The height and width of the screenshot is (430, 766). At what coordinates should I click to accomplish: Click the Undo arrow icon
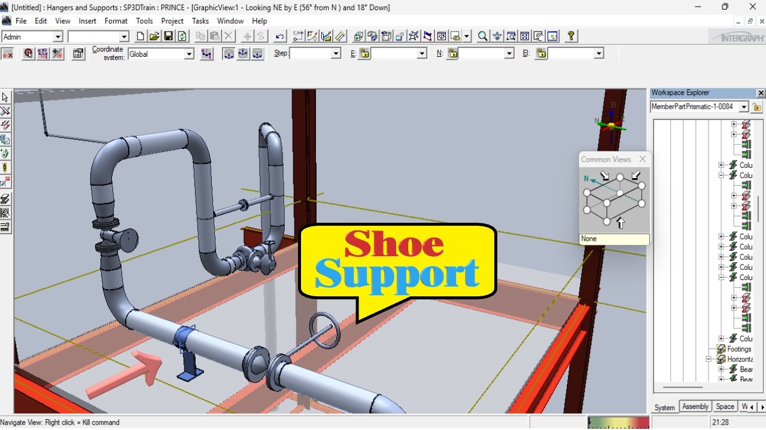tap(279, 36)
